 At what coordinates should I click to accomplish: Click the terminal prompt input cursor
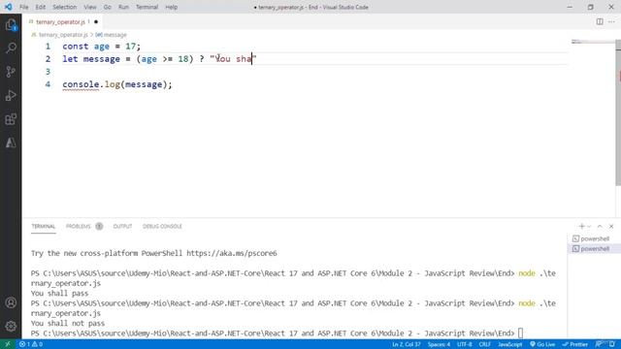tap(520, 333)
